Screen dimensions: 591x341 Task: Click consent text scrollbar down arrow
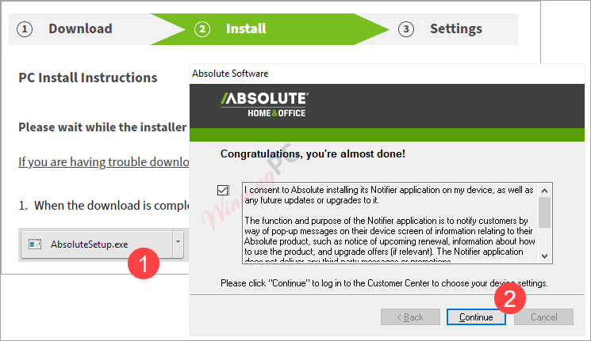pyautogui.click(x=544, y=256)
